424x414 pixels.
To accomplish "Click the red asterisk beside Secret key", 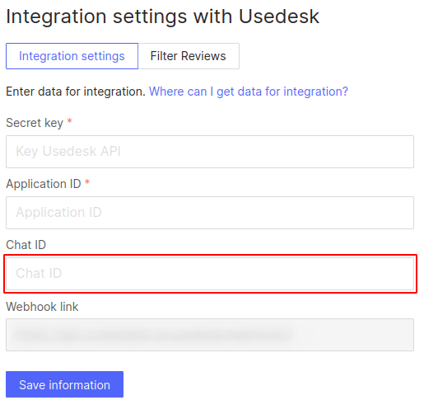I will (x=70, y=121).
